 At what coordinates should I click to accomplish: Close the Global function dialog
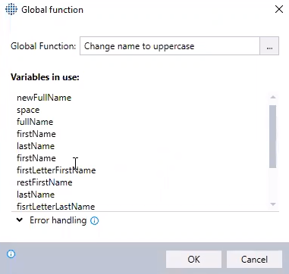click(x=279, y=9)
